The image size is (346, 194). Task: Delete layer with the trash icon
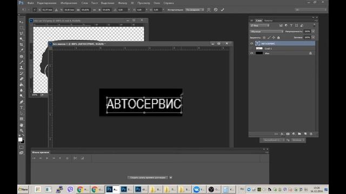(311, 134)
